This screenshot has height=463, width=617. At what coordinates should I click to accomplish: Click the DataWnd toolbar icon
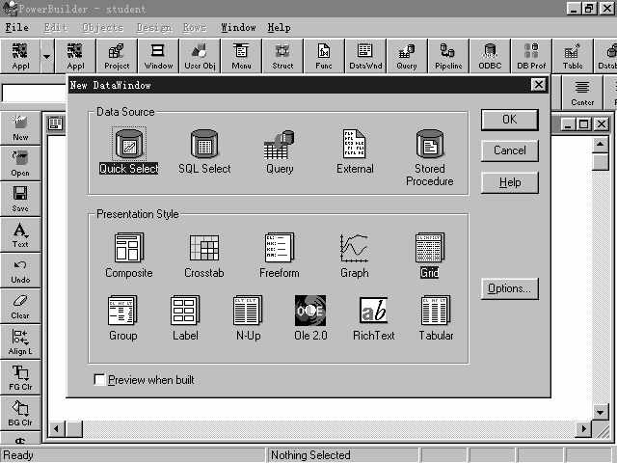[365, 56]
